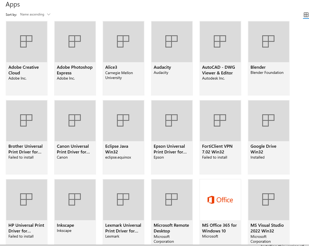
Task: Open the Audacity app tile icon
Action: (x=172, y=42)
